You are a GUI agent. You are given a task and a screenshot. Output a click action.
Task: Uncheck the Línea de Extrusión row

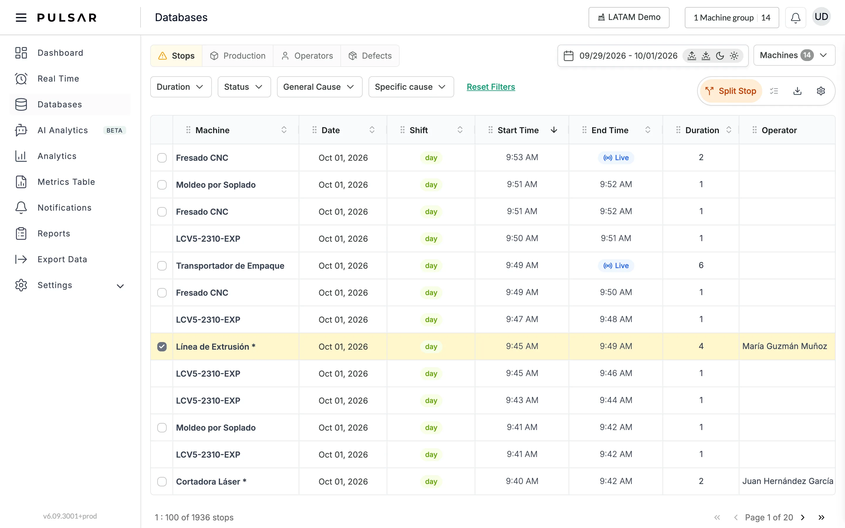pyautogui.click(x=162, y=347)
